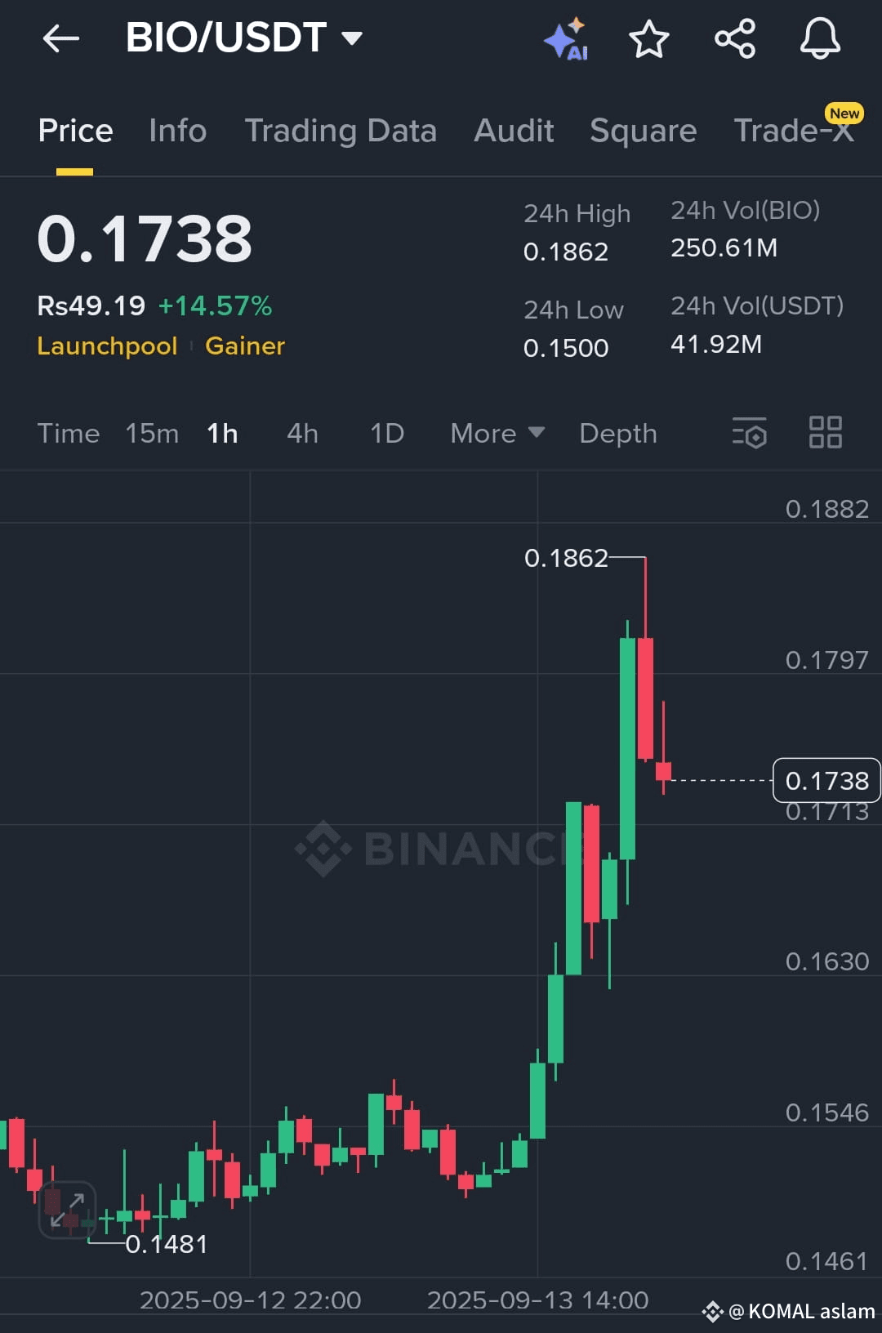Select the 15m timeframe
Screen dimensions: 882x1333
pos(152,433)
